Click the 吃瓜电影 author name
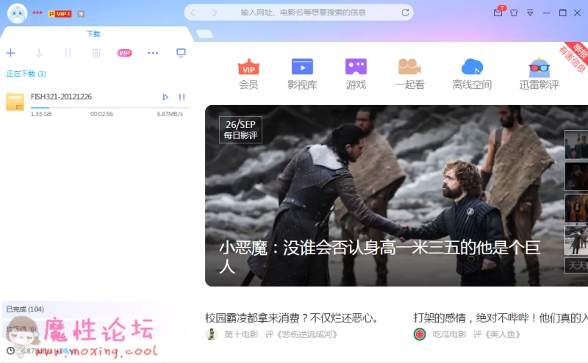The height and width of the screenshot is (363, 588). (x=449, y=334)
